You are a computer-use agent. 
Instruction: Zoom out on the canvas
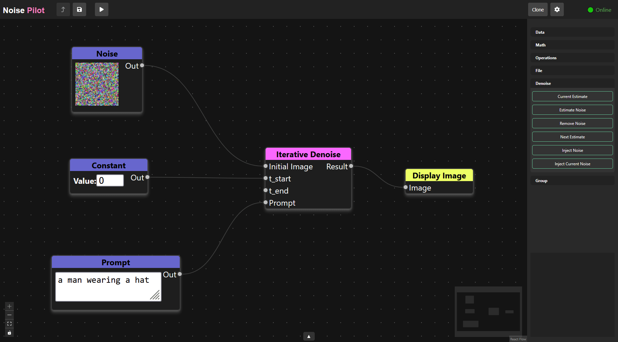pyautogui.click(x=9, y=315)
